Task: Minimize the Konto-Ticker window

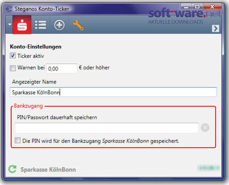Action: pos(186,7)
